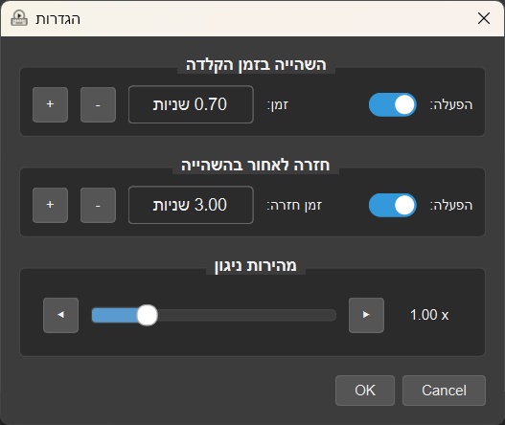Image resolution: width=505 pixels, height=425 pixels.
Task: Click the 1.00 x speed value label
Action: pyautogui.click(x=429, y=315)
